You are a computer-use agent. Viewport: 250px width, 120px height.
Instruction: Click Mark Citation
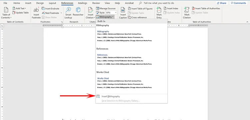[187, 13]
